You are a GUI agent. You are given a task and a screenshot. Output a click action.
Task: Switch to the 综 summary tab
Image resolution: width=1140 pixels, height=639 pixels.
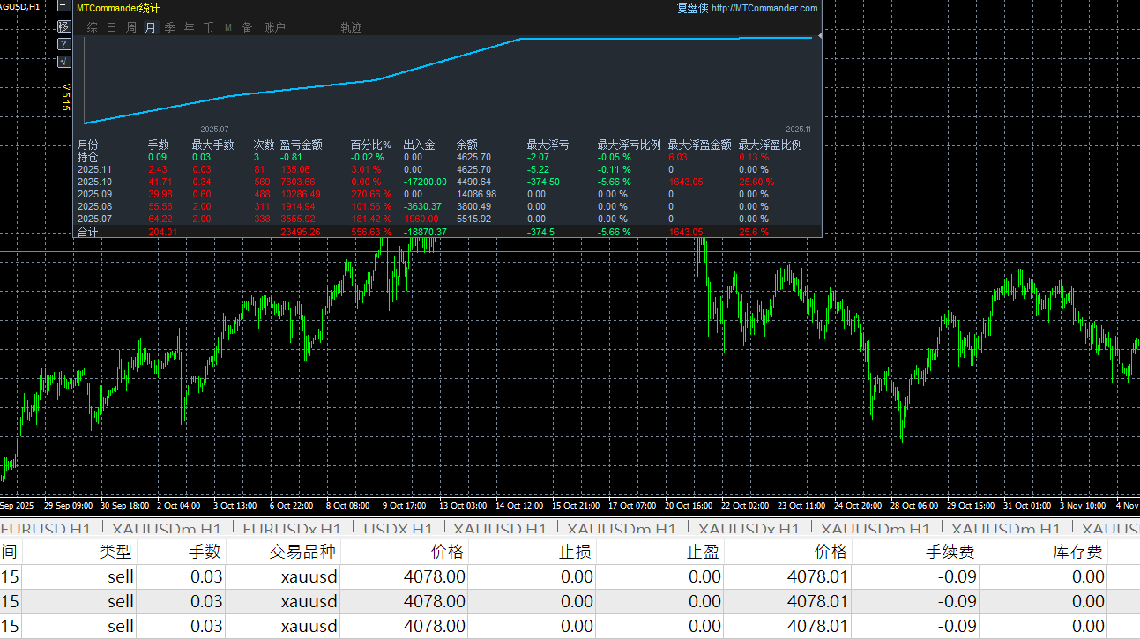(x=92, y=28)
